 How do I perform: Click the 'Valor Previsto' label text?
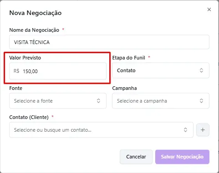click(25, 58)
